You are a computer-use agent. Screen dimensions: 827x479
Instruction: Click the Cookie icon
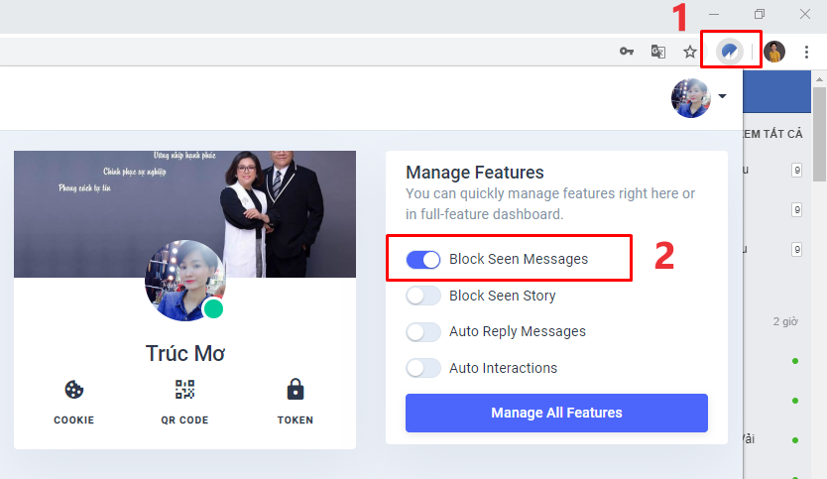click(73, 390)
